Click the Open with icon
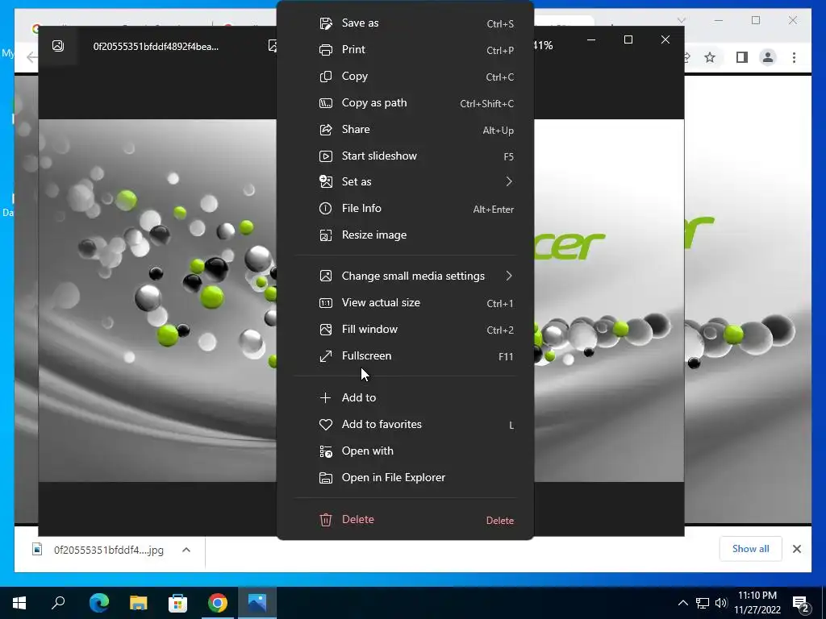Screen dimensions: 826x619 coord(326,451)
